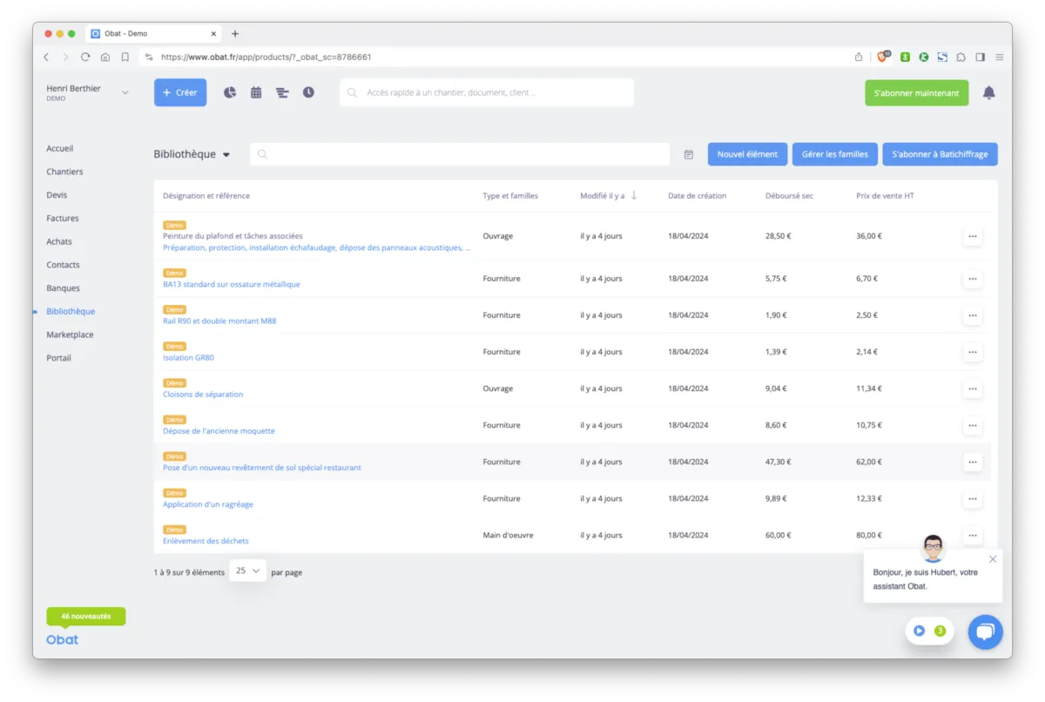
Task: Open Achats in sidebar
Action: pos(59,241)
